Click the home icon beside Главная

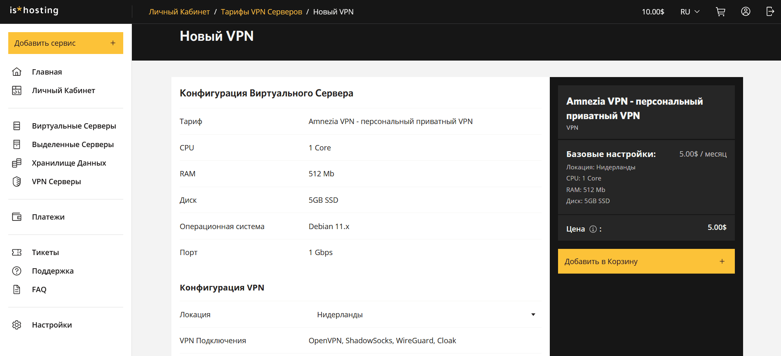tap(17, 72)
